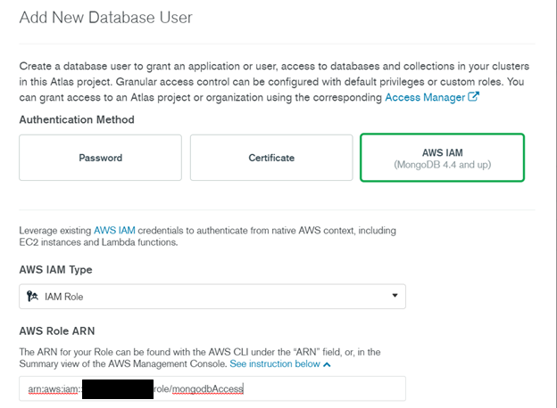Click the Authentication Method section label
The width and height of the screenshot is (557, 408).
point(77,119)
